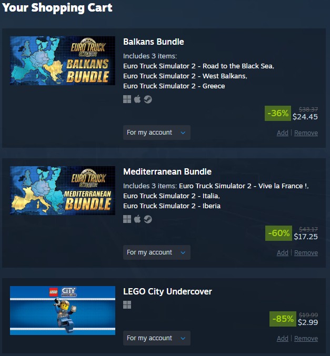Click Add link for LEGO City Undercover

(283, 339)
